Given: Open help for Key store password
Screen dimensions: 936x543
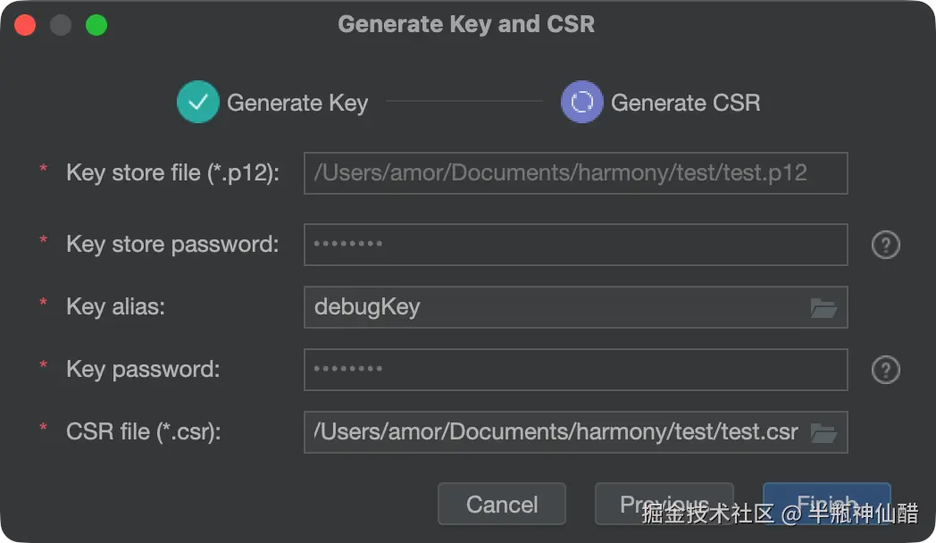Looking at the screenshot, I should click(x=885, y=245).
